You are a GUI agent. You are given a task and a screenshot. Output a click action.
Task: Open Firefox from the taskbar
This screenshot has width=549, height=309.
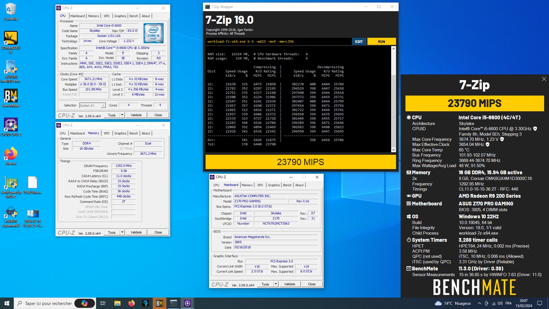click(x=131, y=303)
